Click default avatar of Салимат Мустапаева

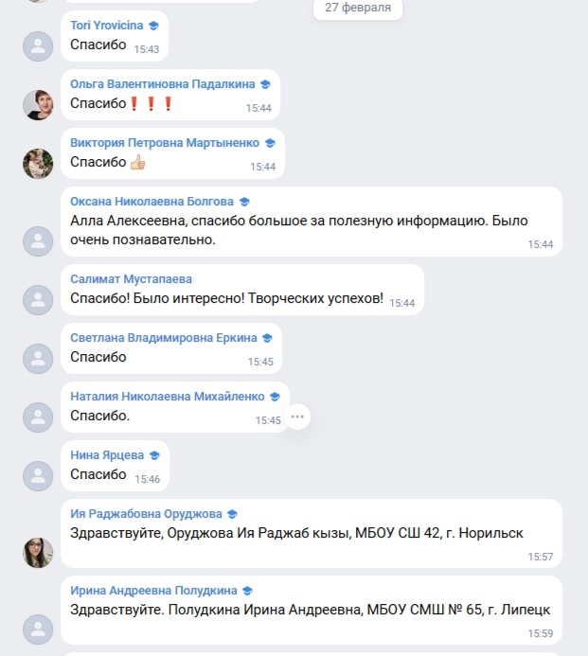38,300
